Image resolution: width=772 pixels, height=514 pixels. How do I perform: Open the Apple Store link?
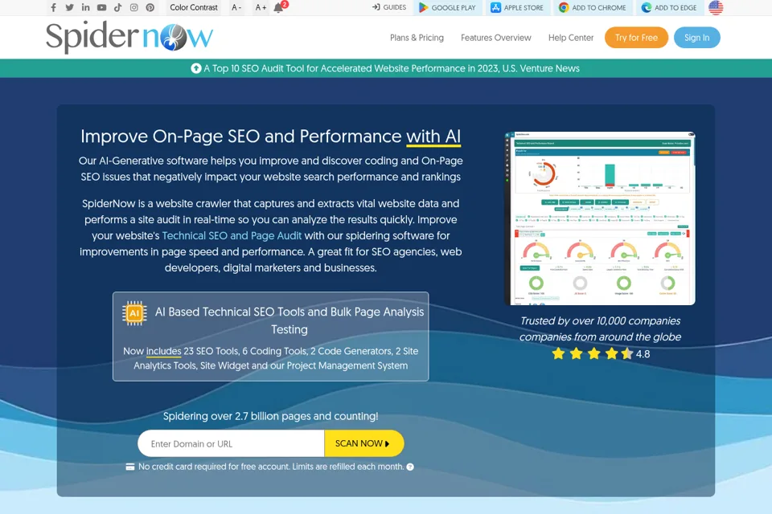click(517, 7)
